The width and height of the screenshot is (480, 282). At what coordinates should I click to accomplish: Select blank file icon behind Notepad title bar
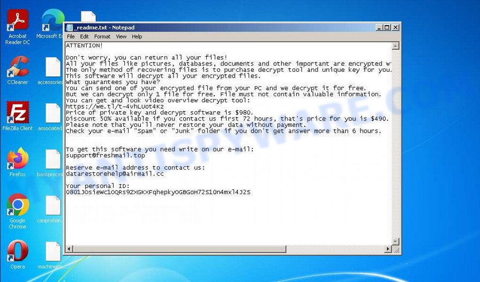pyautogui.click(x=88, y=17)
